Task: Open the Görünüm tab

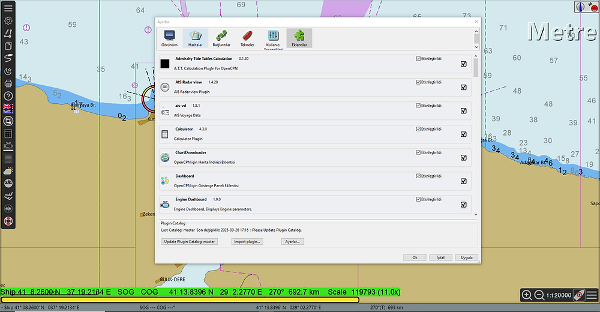Action: click(x=169, y=38)
